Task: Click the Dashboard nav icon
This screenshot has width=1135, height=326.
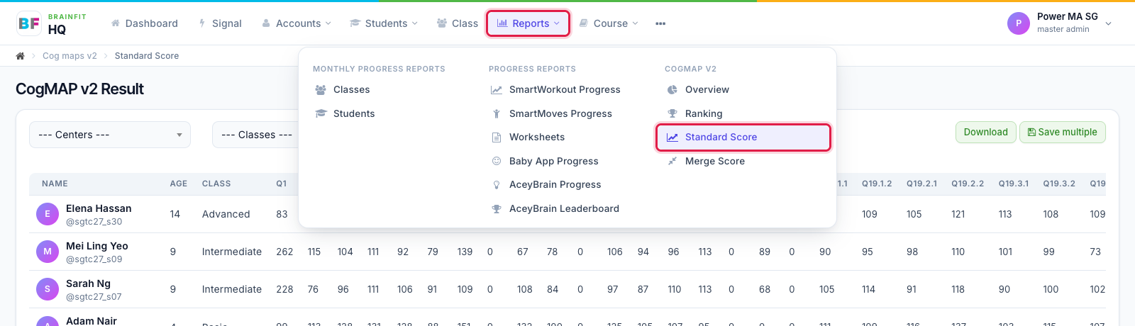Action: (116, 23)
